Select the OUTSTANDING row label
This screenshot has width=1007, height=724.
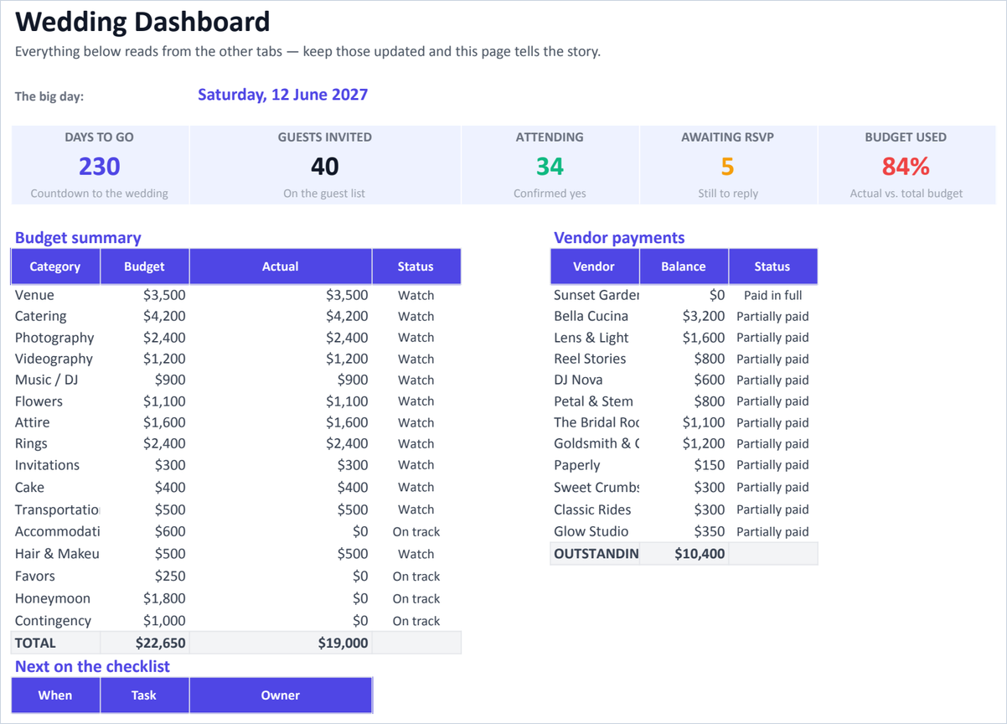click(x=594, y=553)
